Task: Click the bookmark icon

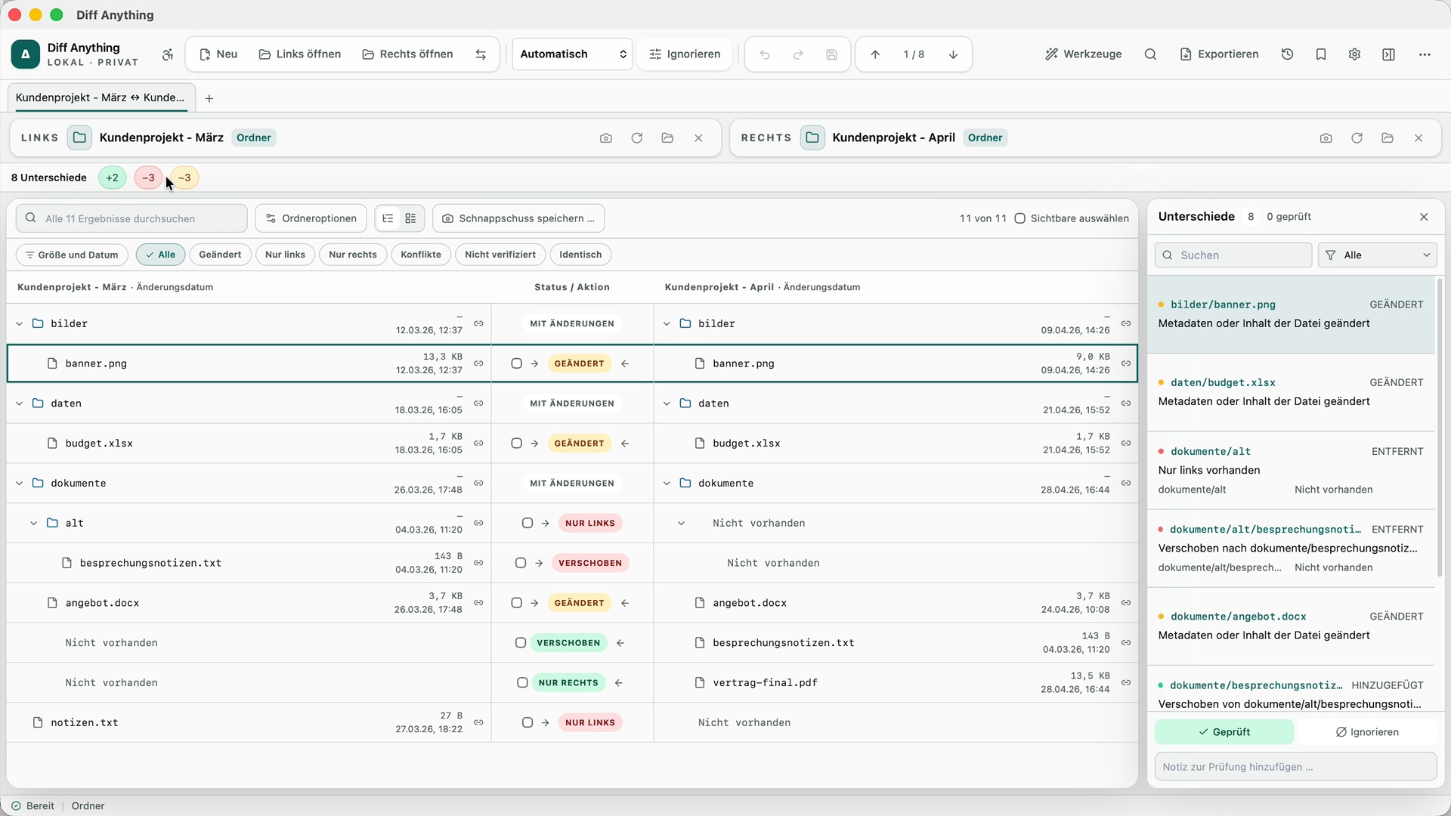Action: (1321, 54)
